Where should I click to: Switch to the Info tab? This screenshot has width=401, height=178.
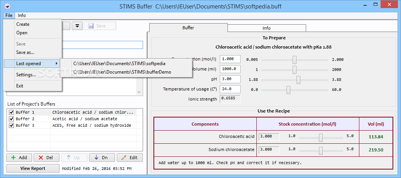point(266,28)
